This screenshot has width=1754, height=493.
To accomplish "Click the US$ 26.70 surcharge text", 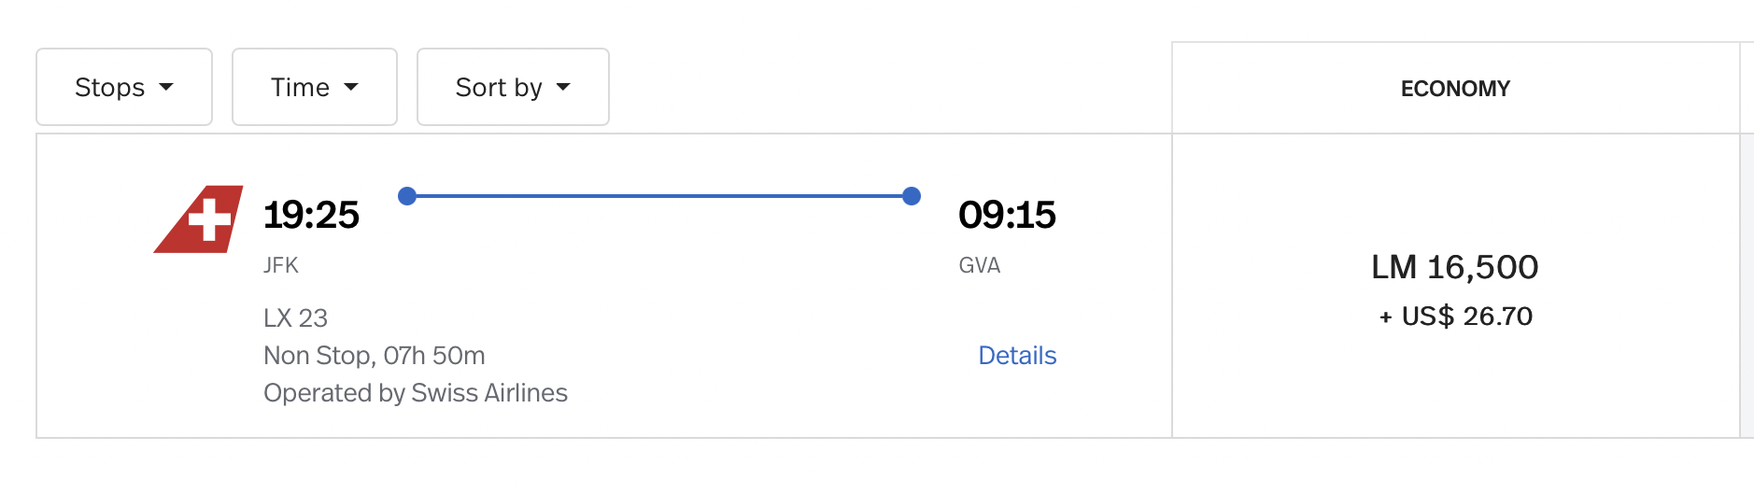I will 1466,317.
